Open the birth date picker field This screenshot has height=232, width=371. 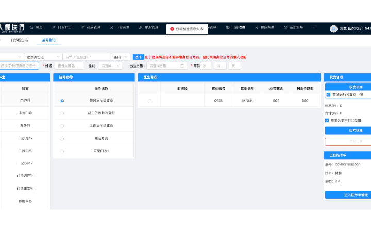pyautogui.click(x=166, y=65)
